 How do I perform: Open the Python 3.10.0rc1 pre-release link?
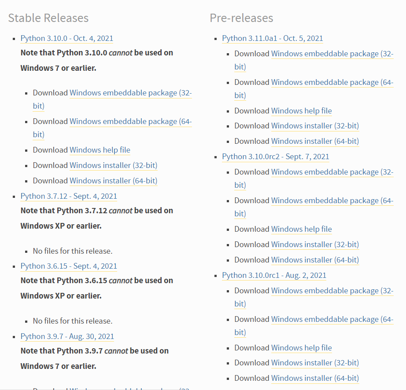(274, 275)
